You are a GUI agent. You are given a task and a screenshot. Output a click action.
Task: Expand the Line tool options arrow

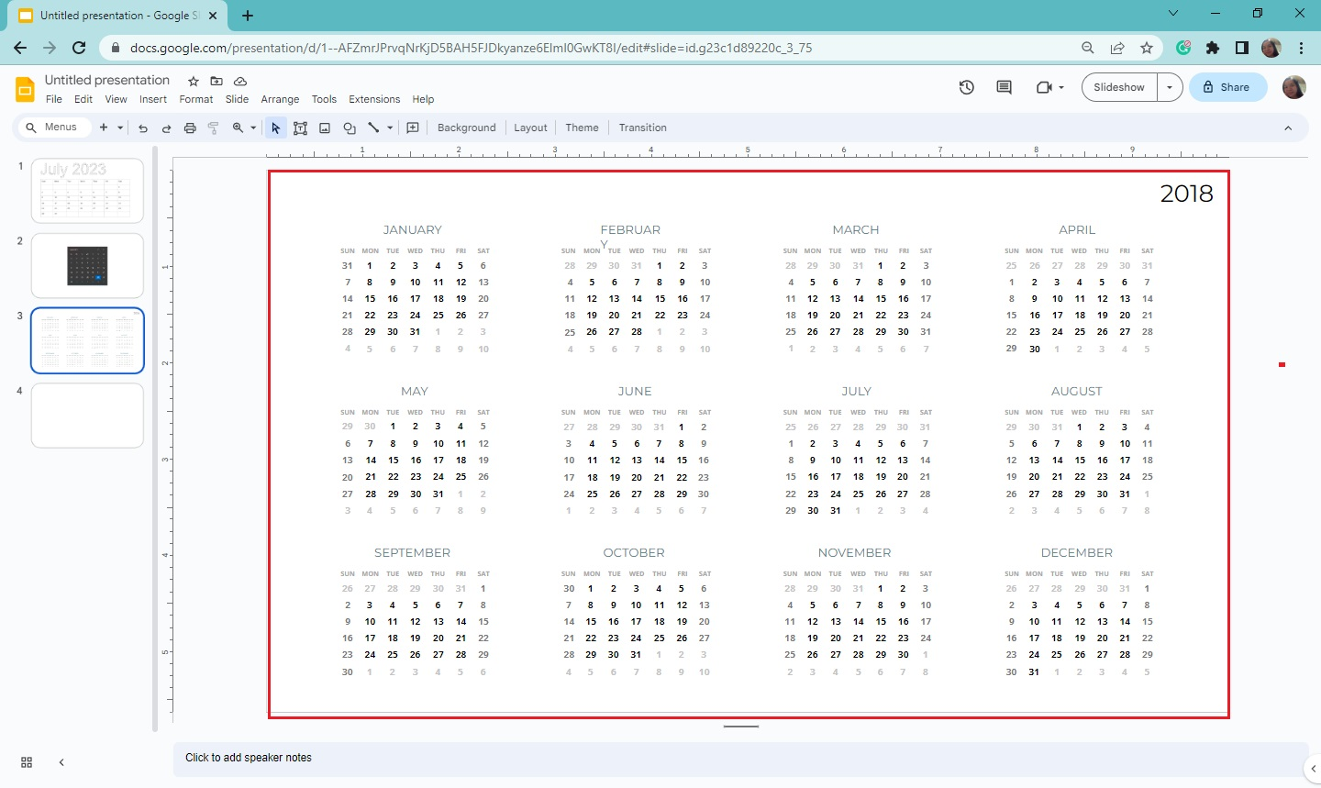[388, 128]
